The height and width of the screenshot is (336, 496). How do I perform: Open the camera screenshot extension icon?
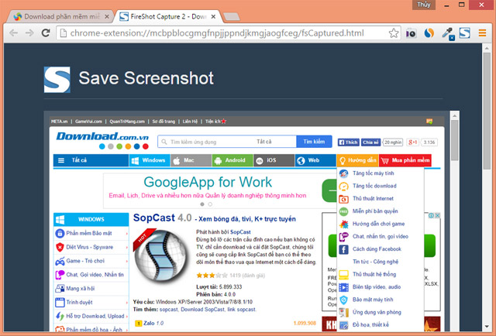coord(411,33)
